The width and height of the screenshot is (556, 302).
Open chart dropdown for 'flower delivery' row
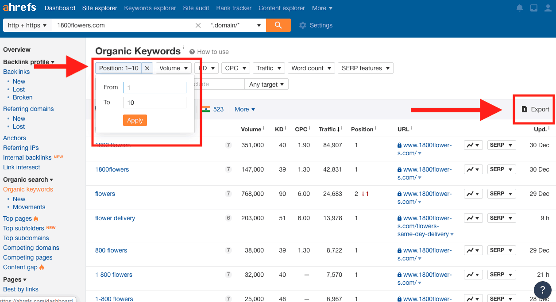[473, 218]
